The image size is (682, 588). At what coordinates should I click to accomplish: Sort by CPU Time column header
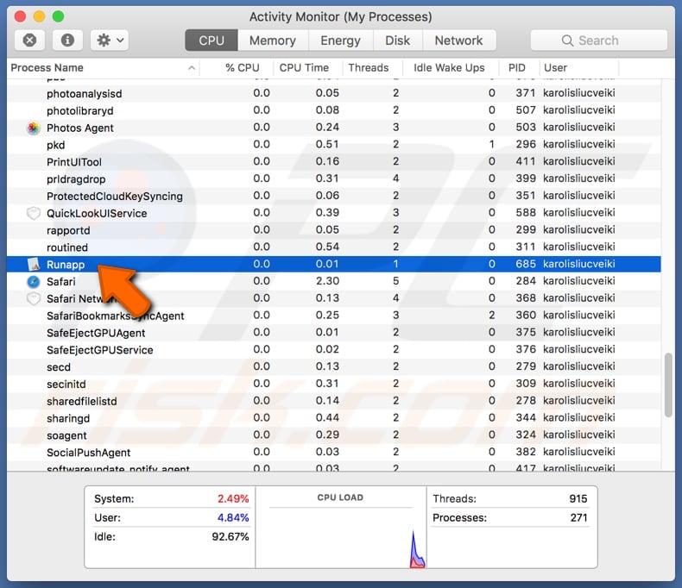[308, 68]
